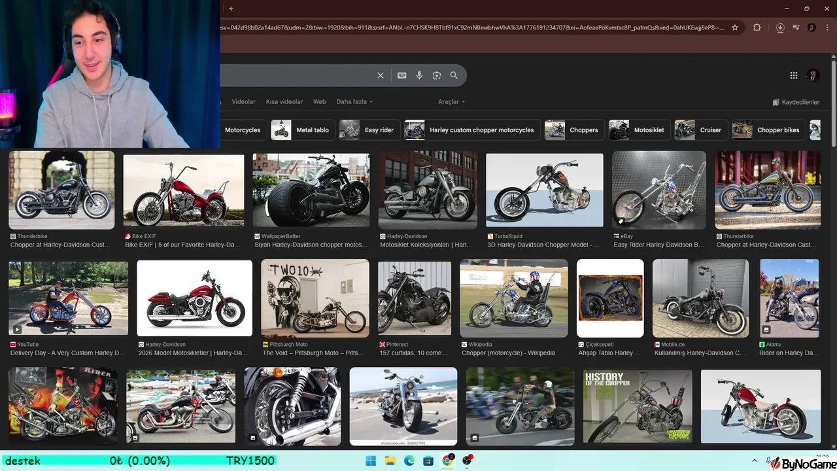Filter by the Choppers chip

coord(574,130)
